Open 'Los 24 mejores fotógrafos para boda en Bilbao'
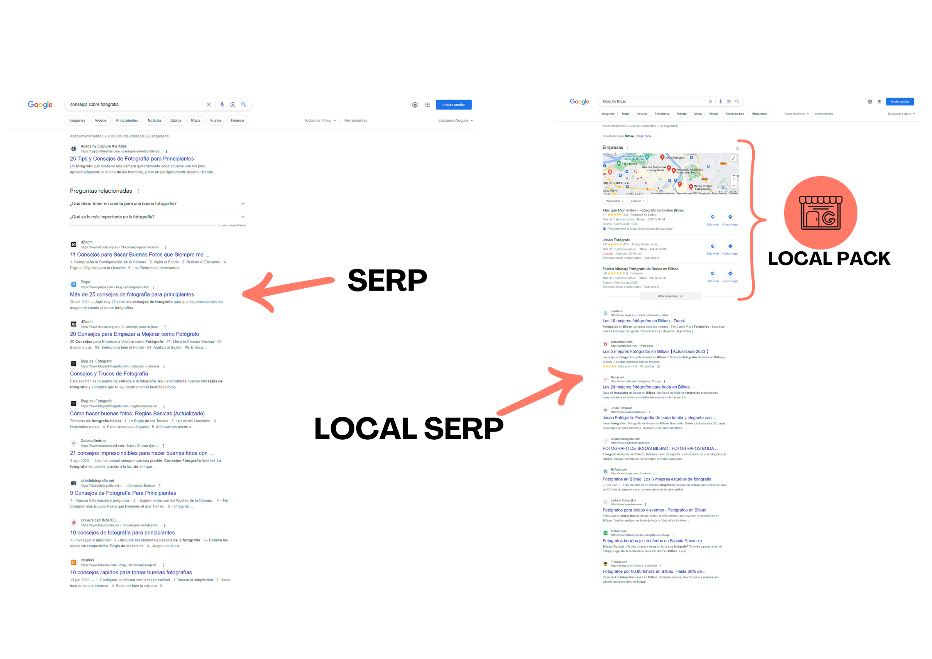Screen dimensions: 932x659 [646, 387]
